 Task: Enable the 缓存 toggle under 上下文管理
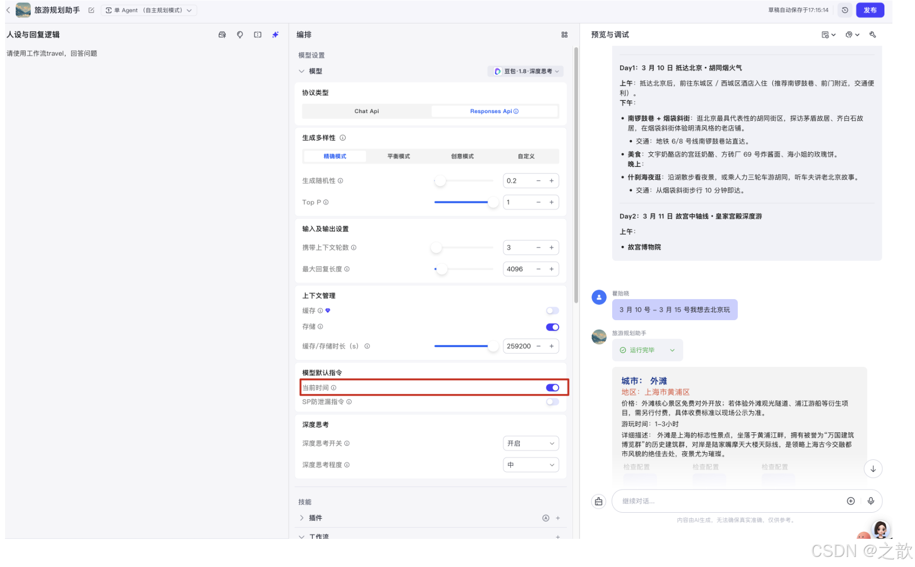point(552,310)
